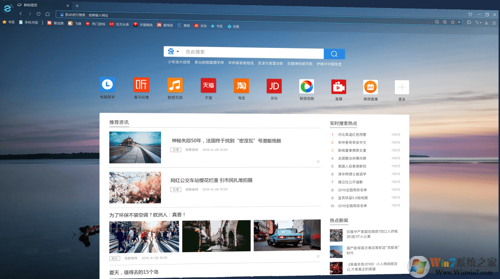The height and width of the screenshot is (279, 500).
Task: Open the blue vintage car thumbnail
Action: point(287,235)
